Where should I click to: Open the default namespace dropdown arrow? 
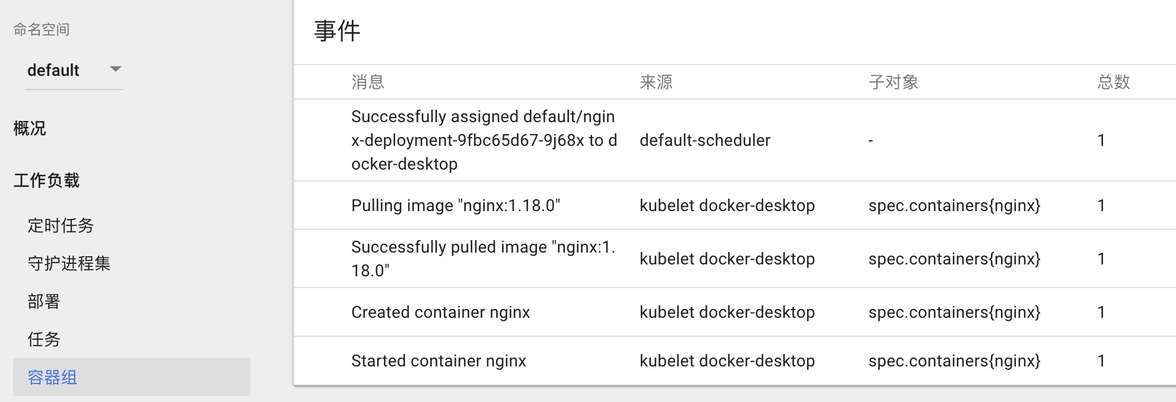pos(116,69)
